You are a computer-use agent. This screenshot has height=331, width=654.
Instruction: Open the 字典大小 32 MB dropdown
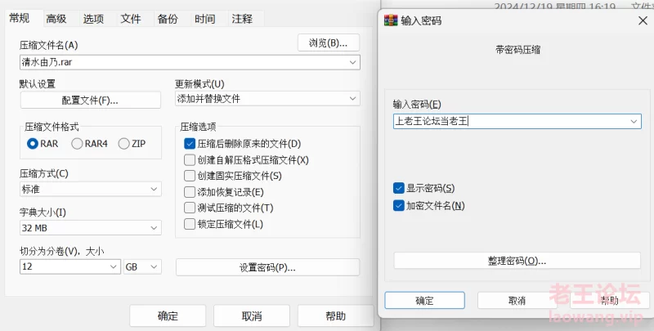pos(91,228)
